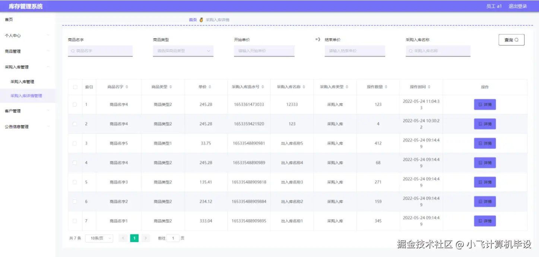The width and height of the screenshot is (539, 257).
Task: Sort by 采购入库名称 column arrows
Action: click(304, 87)
